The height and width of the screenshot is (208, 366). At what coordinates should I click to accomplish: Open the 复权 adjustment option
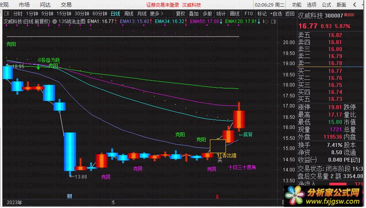coord(180,14)
